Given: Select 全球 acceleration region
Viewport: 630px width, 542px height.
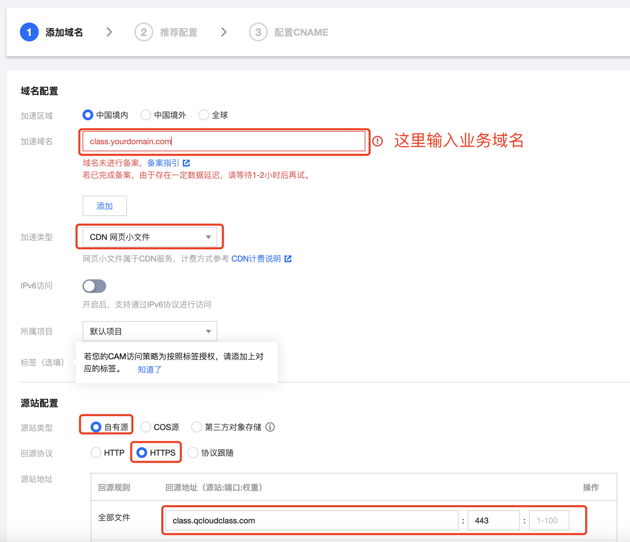Looking at the screenshot, I should pos(203,115).
